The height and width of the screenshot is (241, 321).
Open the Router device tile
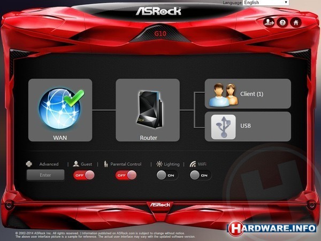pos(148,110)
